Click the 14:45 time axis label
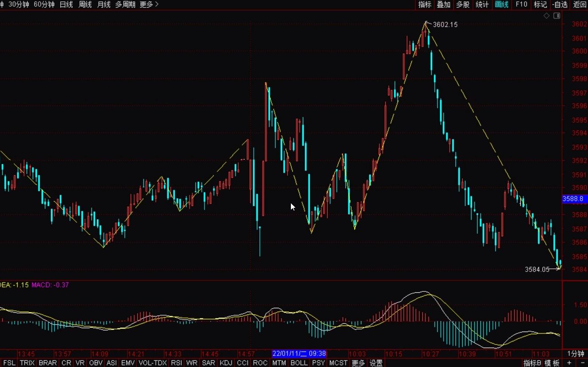The width and height of the screenshot is (588, 367). 210,354
